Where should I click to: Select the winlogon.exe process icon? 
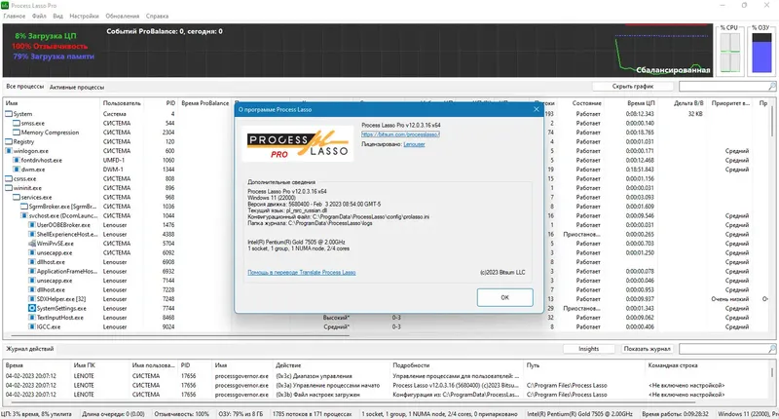[9, 151]
